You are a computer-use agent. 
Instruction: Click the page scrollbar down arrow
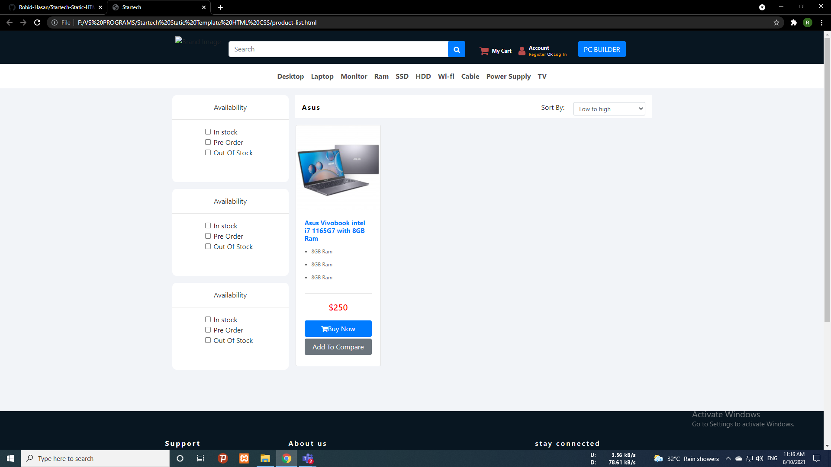(828, 446)
